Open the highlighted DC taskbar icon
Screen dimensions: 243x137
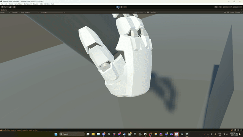[177, 134]
